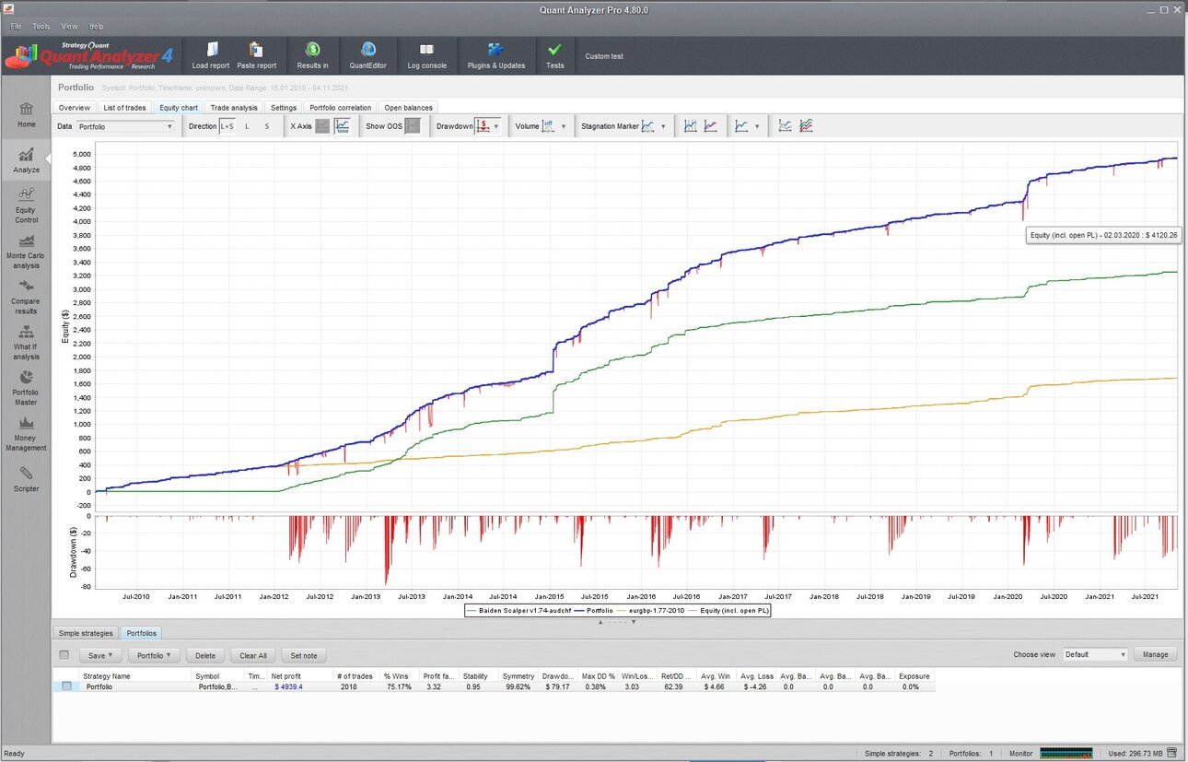This screenshot has width=1188, height=762.
Task: Check the Portfolio row checkbox
Action: pyautogui.click(x=66, y=686)
